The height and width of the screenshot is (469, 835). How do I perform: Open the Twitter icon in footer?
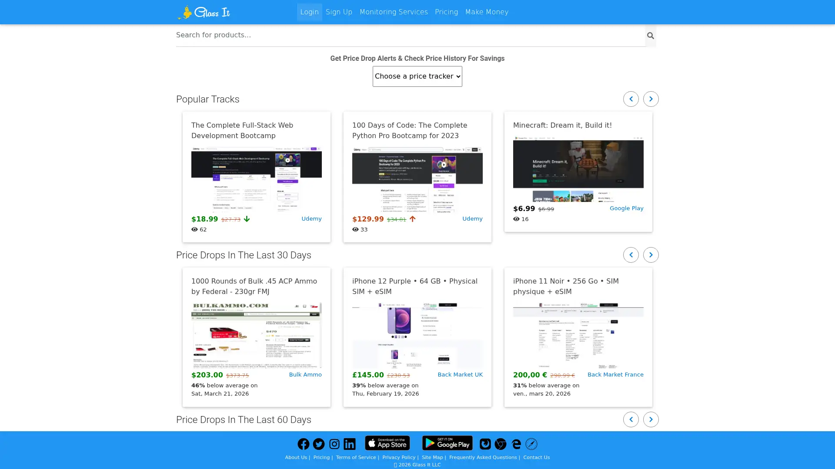pos(319,444)
